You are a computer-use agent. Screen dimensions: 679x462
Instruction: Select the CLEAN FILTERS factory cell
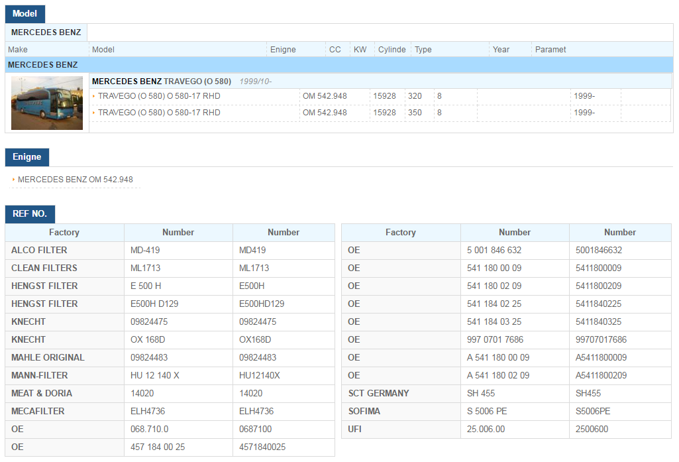64,268
